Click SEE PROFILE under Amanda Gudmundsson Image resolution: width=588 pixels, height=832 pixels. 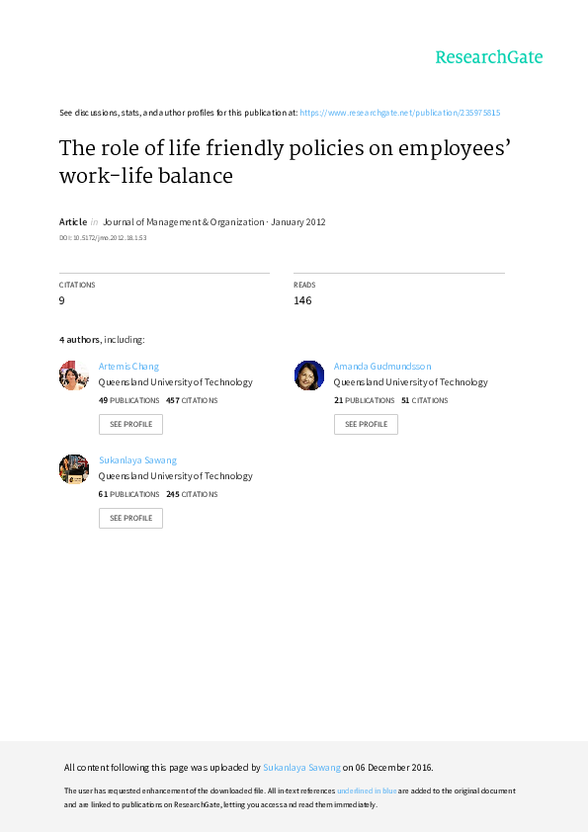366,424
